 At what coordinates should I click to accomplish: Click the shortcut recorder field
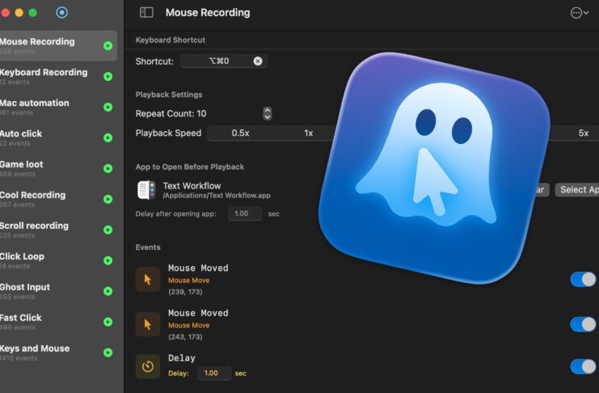(x=224, y=61)
